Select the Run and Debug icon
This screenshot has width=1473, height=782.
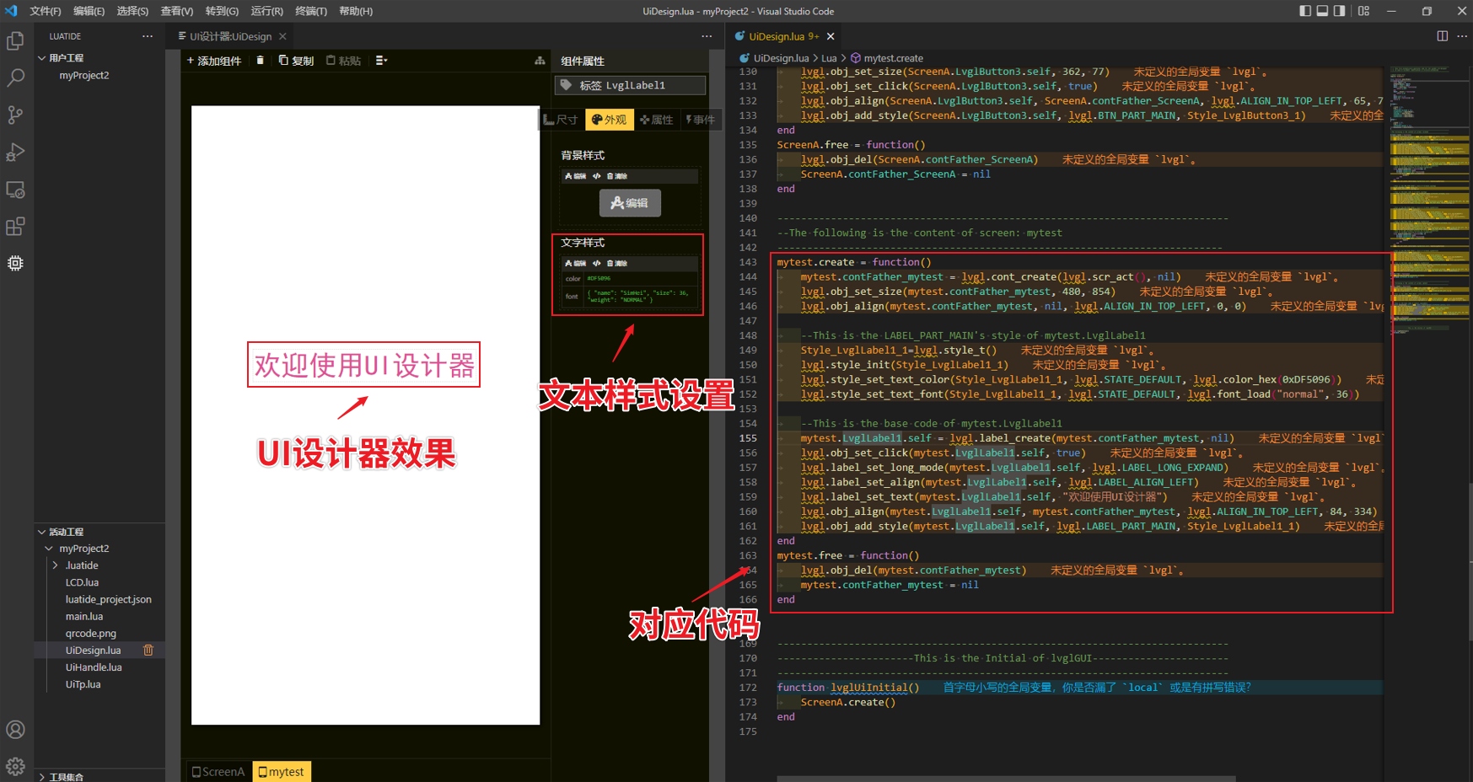point(15,153)
